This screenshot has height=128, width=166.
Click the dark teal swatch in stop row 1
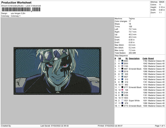[122, 61]
